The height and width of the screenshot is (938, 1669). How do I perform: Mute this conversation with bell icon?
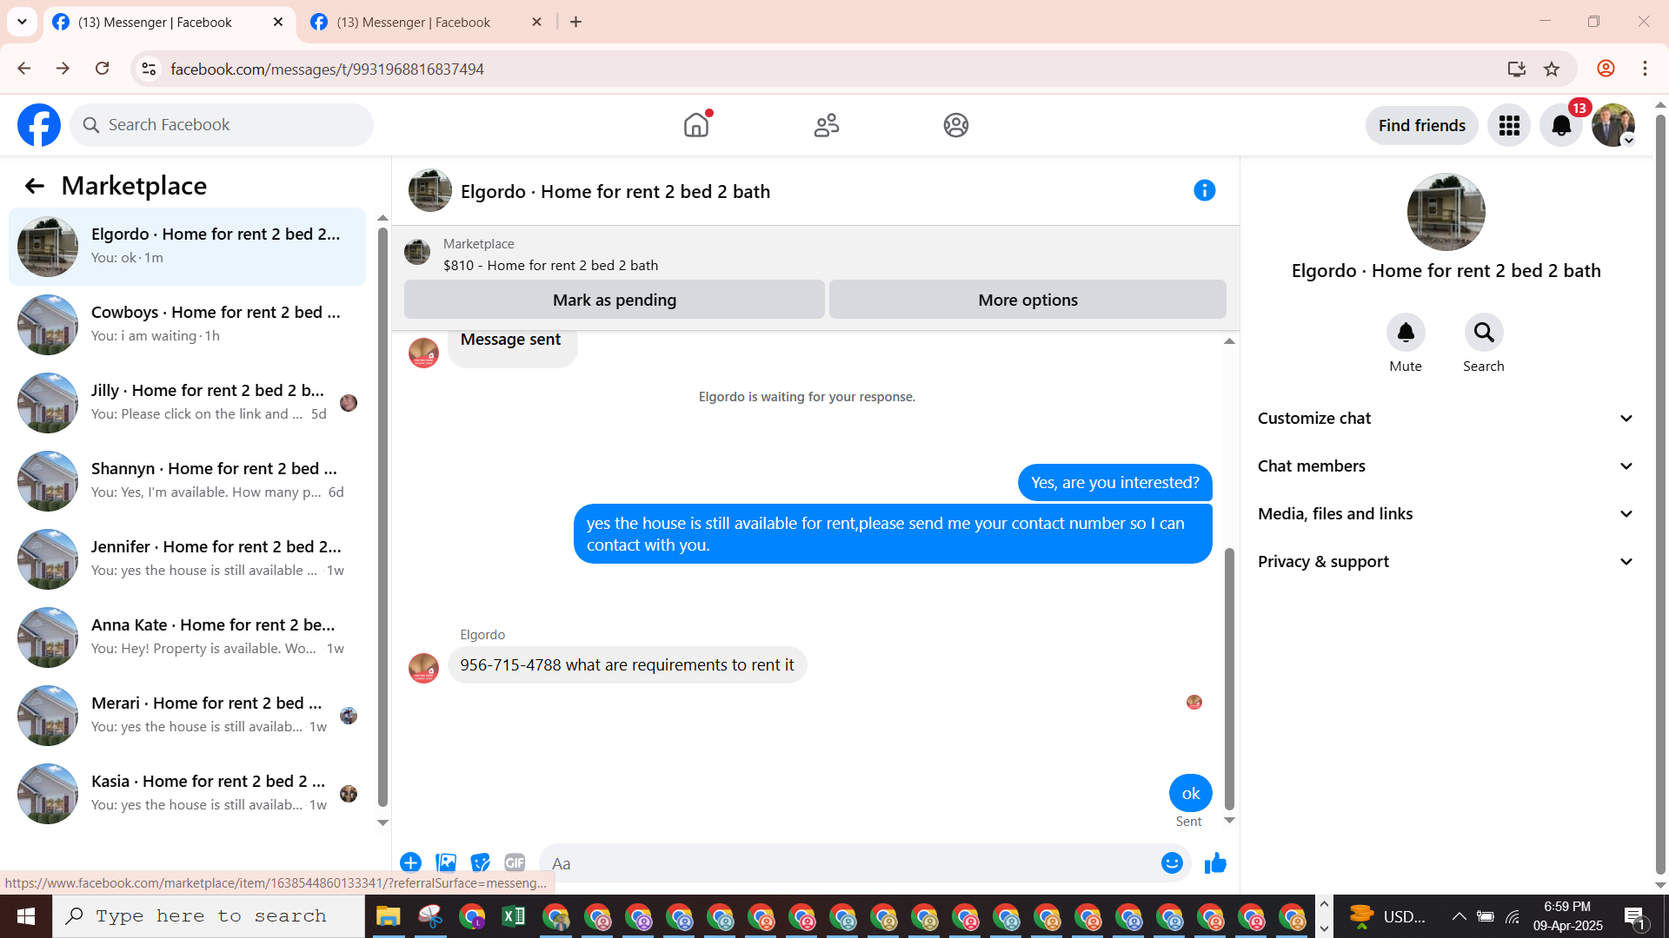click(1406, 333)
